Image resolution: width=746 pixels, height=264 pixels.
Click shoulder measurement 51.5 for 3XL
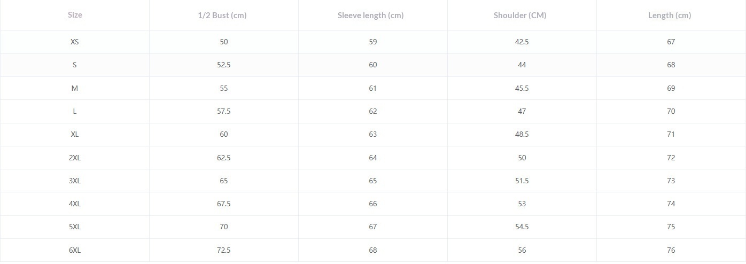pos(522,181)
